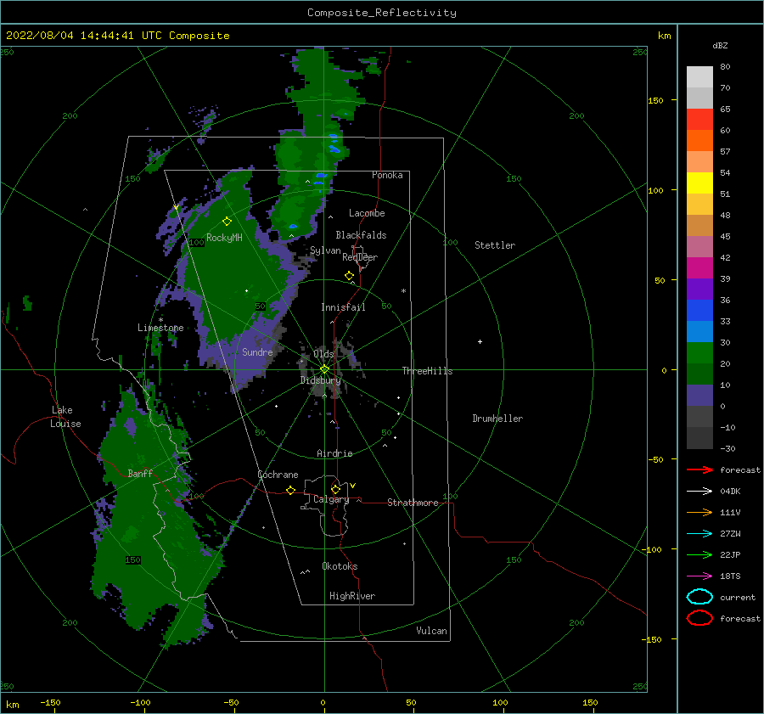
Task: Click the Cochrane label
Action: [x=278, y=475]
